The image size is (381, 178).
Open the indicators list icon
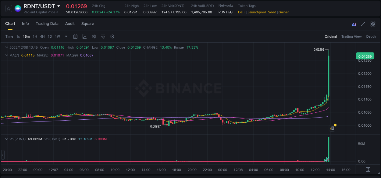(103, 36)
